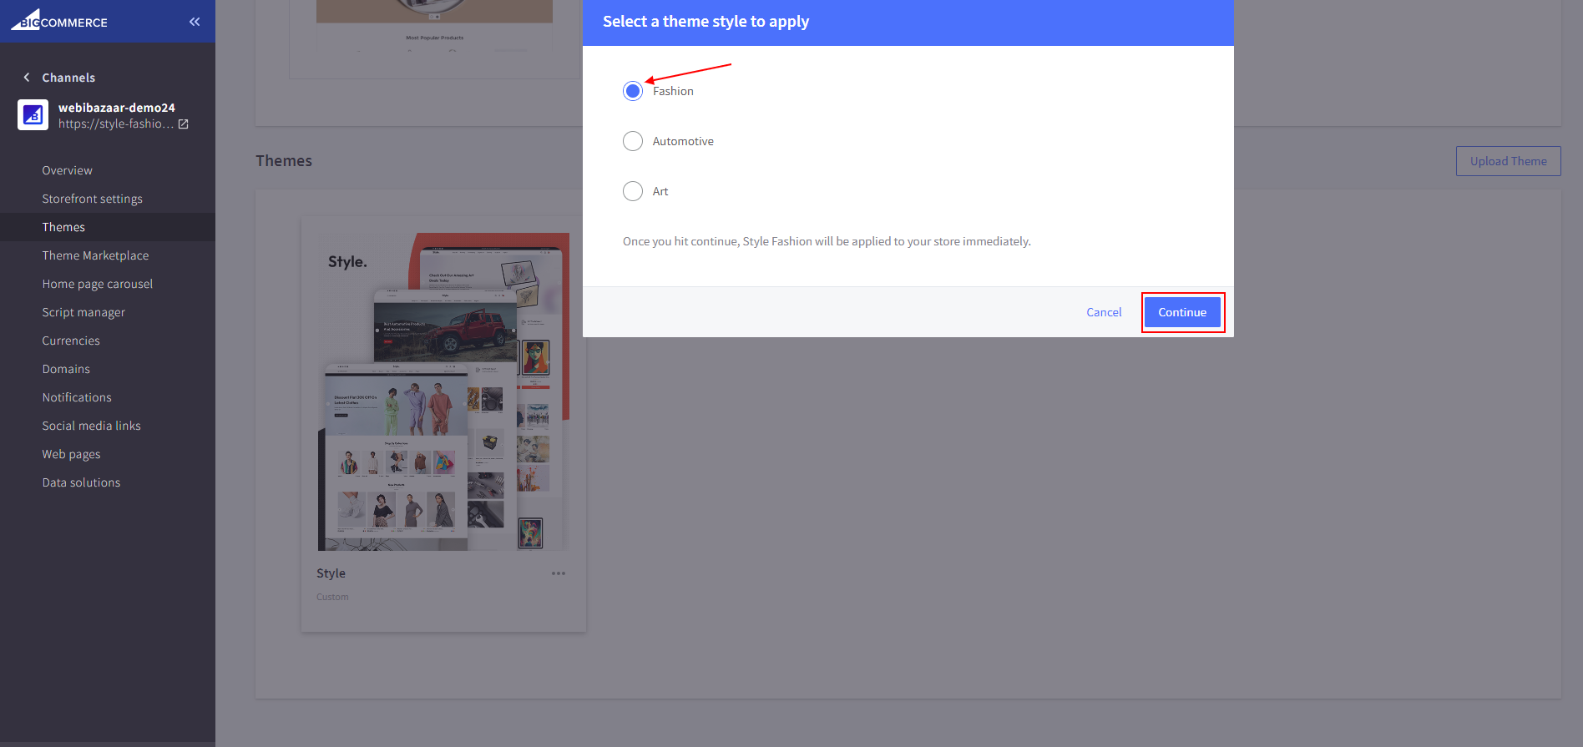
Task: Go back using the Channels arrow
Action: (27, 78)
